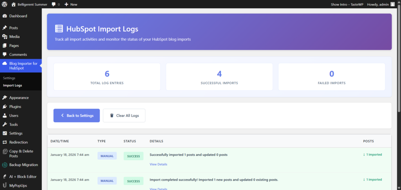The image size is (401, 190).
Task: Open the Posts menu item
Action: [13, 28]
